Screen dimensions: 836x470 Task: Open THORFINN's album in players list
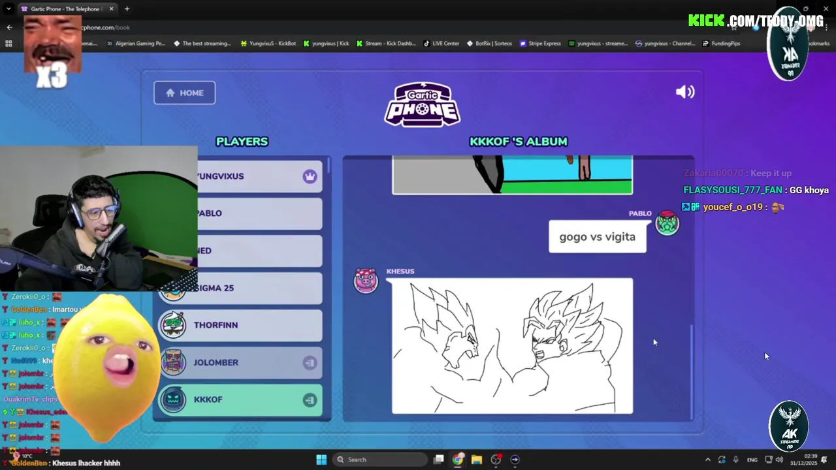pyautogui.click(x=240, y=325)
